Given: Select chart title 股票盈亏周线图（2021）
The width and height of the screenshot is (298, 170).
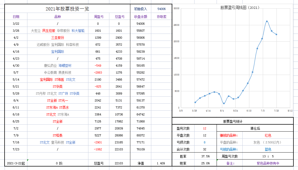Looking at the screenshot, I should coord(240,8).
